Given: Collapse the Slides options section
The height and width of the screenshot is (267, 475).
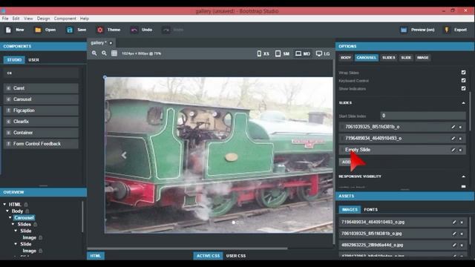Looking at the screenshot, I should [x=463, y=103].
